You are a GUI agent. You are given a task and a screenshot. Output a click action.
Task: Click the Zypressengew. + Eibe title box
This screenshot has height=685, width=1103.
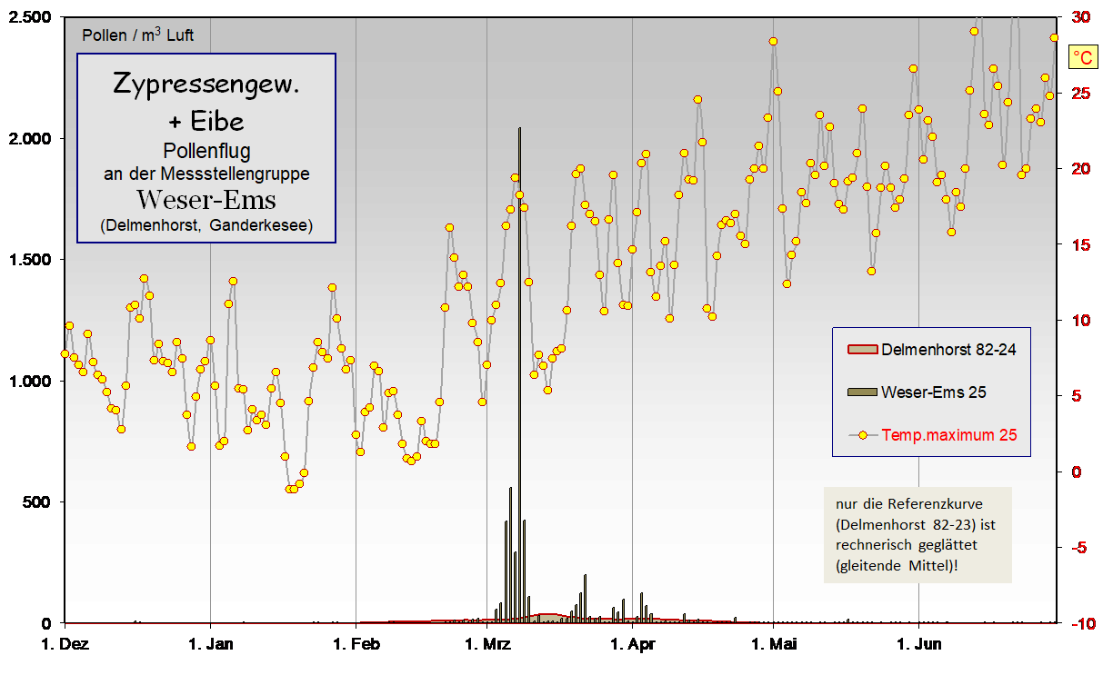click(x=206, y=147)
